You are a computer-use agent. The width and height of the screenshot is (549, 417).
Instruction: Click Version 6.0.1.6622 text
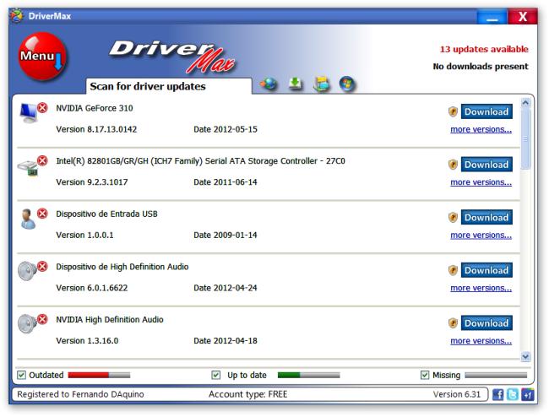(x=92, y=288)
